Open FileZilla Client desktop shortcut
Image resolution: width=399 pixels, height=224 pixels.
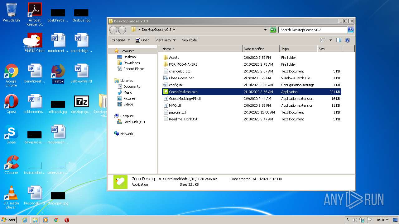[x=35, y=43]
